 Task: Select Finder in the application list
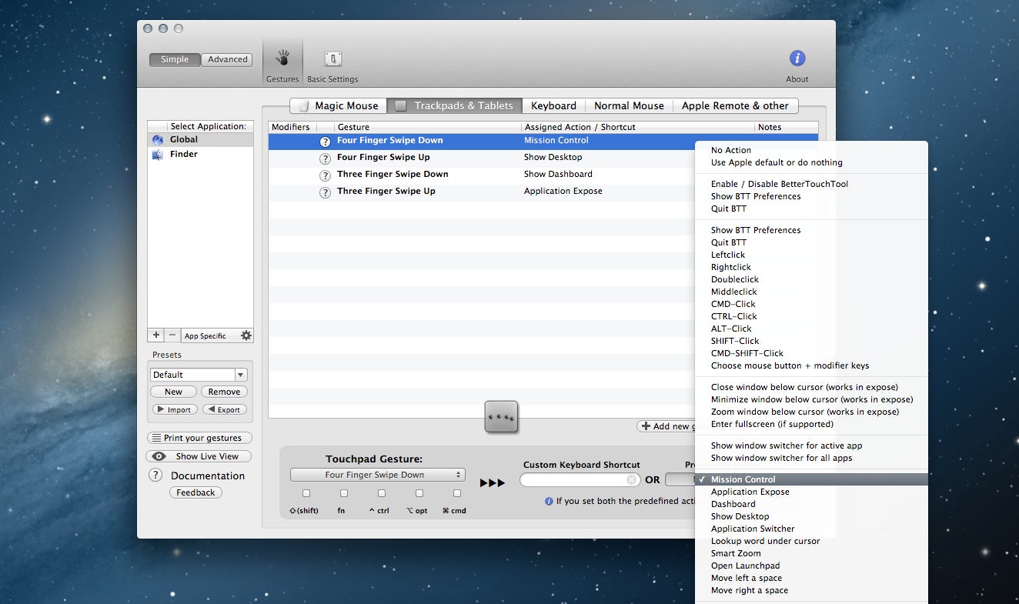click(x=183, y=154)
